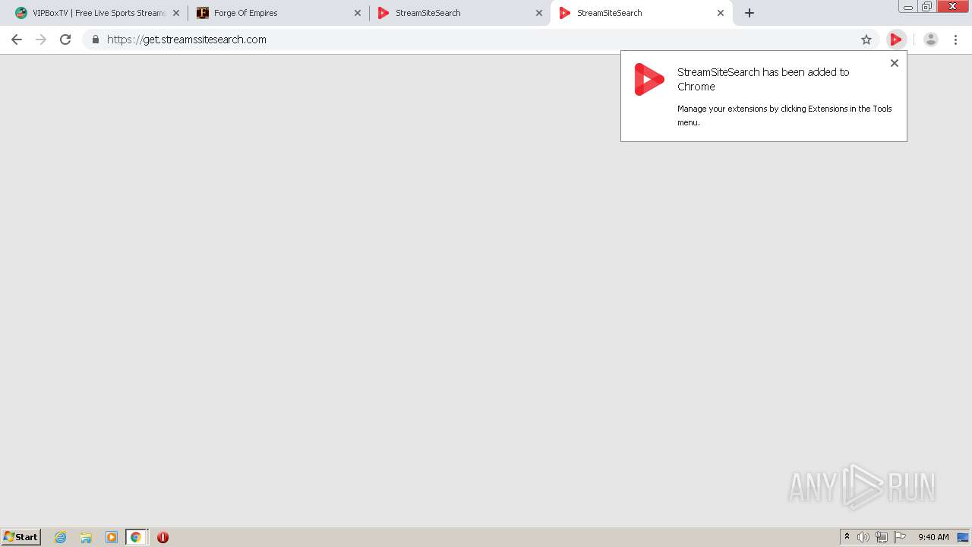Open the volume control in the tray

(x=863, y=537)
